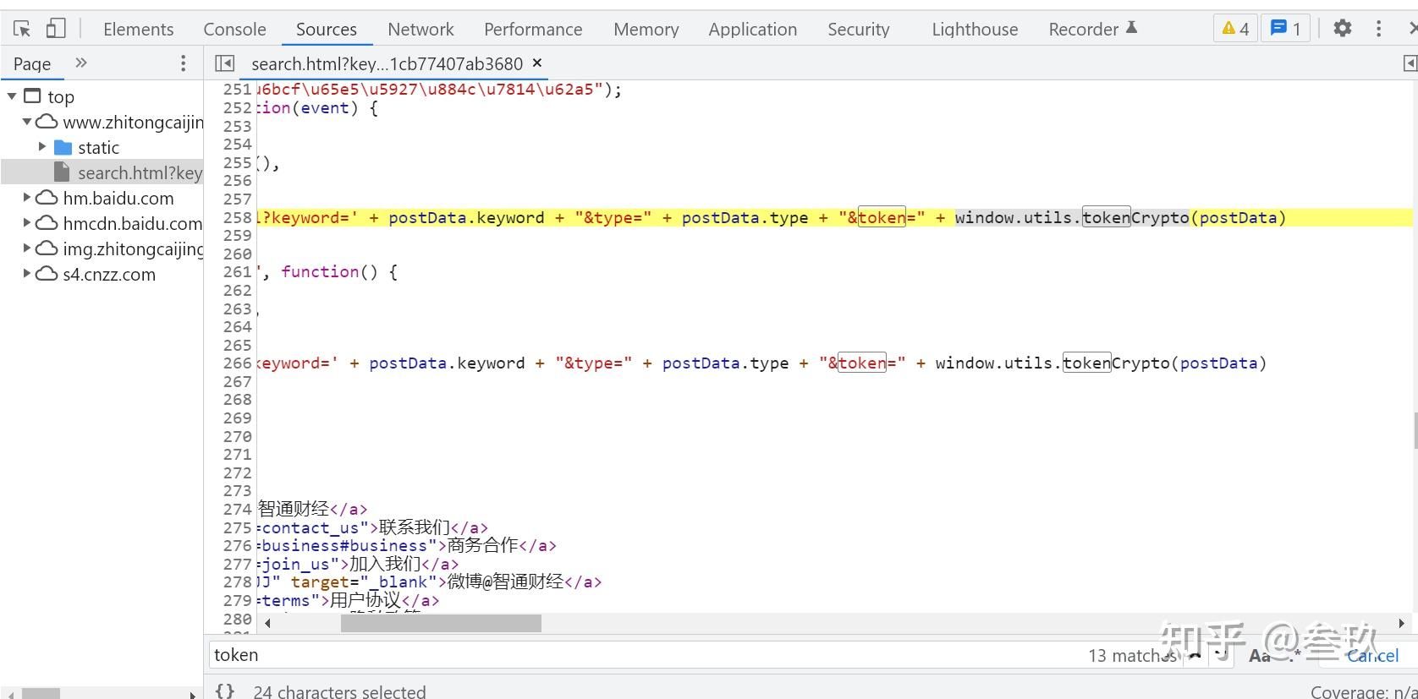
Task: Click 商务合作 text on line 276
Action: pos(483,545)
